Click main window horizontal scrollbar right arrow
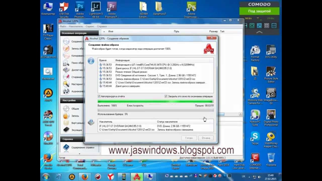This screenshot has height=181, width=322. click(240, 114)
